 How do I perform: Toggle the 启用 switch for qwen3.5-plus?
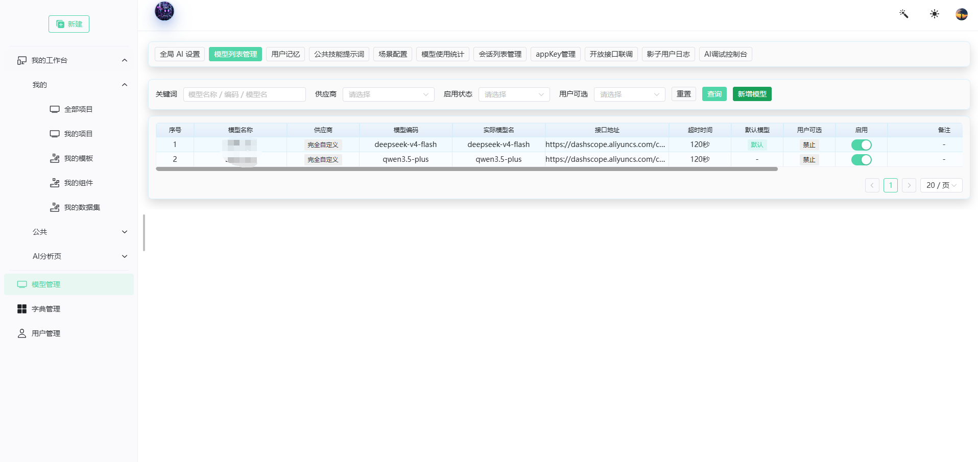(x=862, y=160)
